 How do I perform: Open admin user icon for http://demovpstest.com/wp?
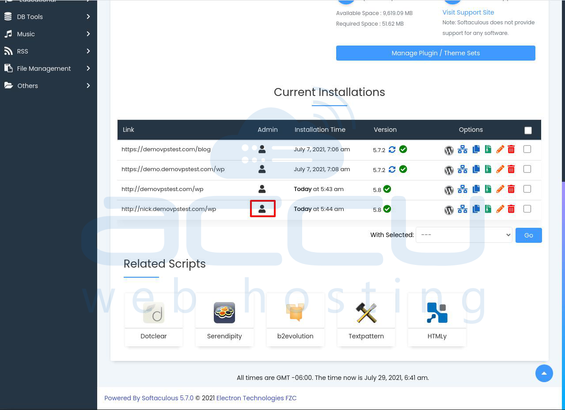(262, 189)
